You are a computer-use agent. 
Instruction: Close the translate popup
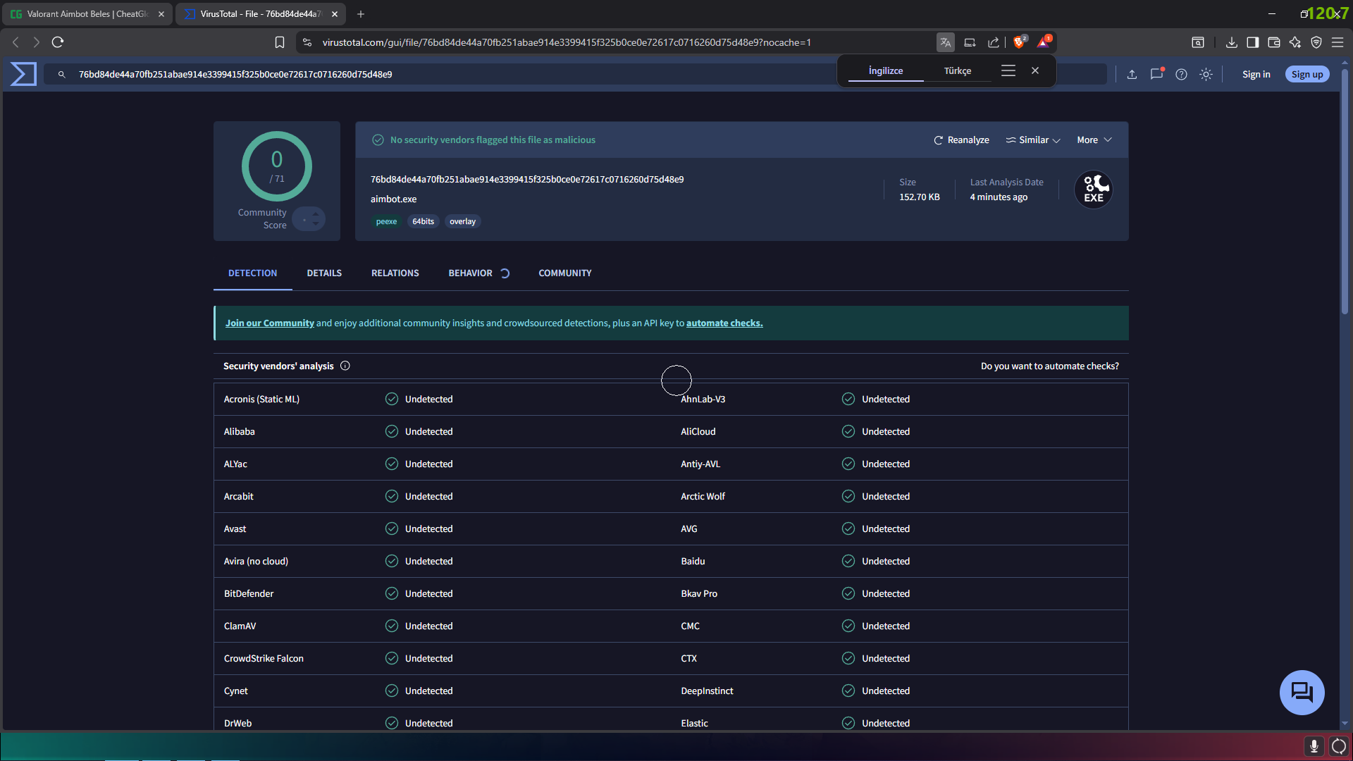[x=1035, y=70]
